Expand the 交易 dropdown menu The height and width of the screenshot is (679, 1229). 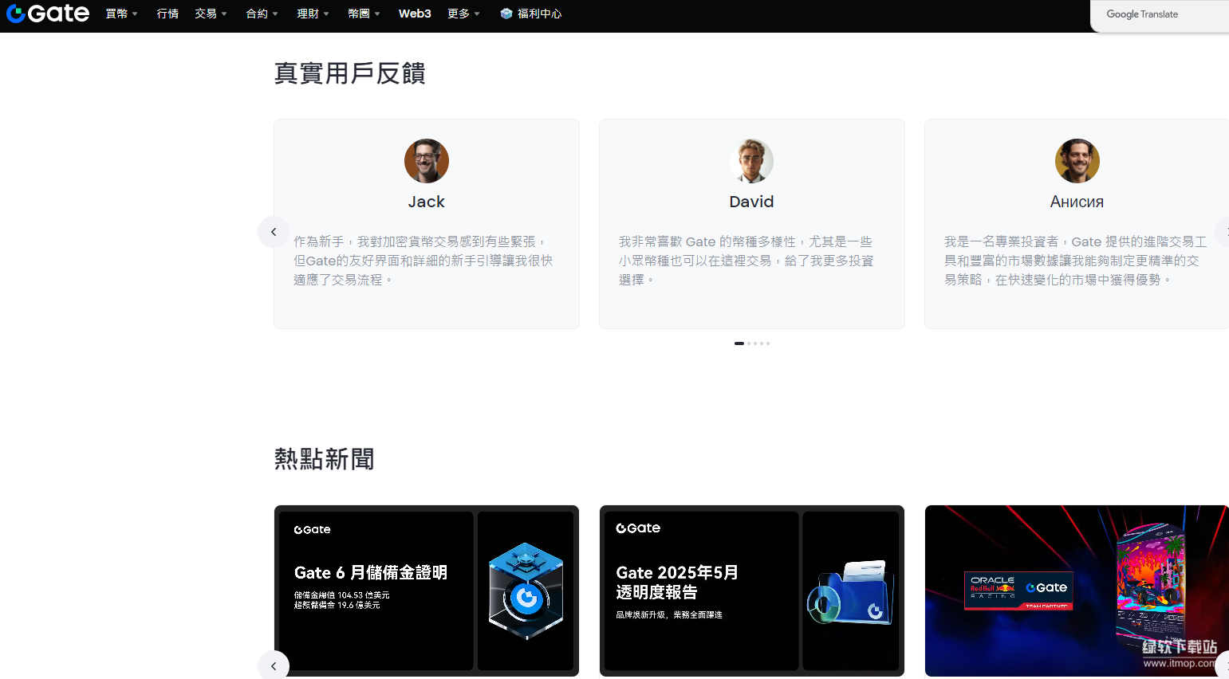(x=211, y=14)
